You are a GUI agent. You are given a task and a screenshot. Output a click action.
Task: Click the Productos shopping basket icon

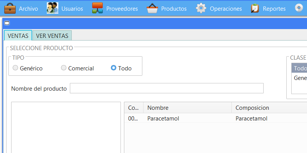click(153, 8)
